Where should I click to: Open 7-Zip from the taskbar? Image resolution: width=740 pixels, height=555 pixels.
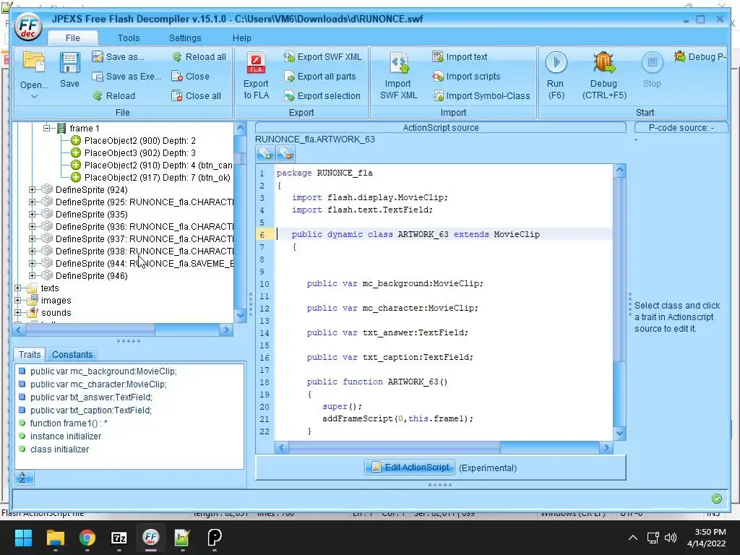point(119,538)
